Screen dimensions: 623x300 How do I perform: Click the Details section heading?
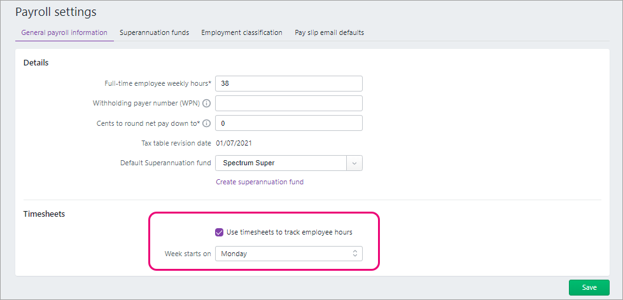(36, 62)
